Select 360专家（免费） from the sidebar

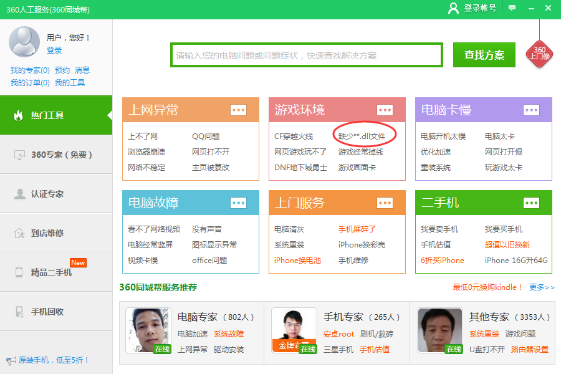56,153
